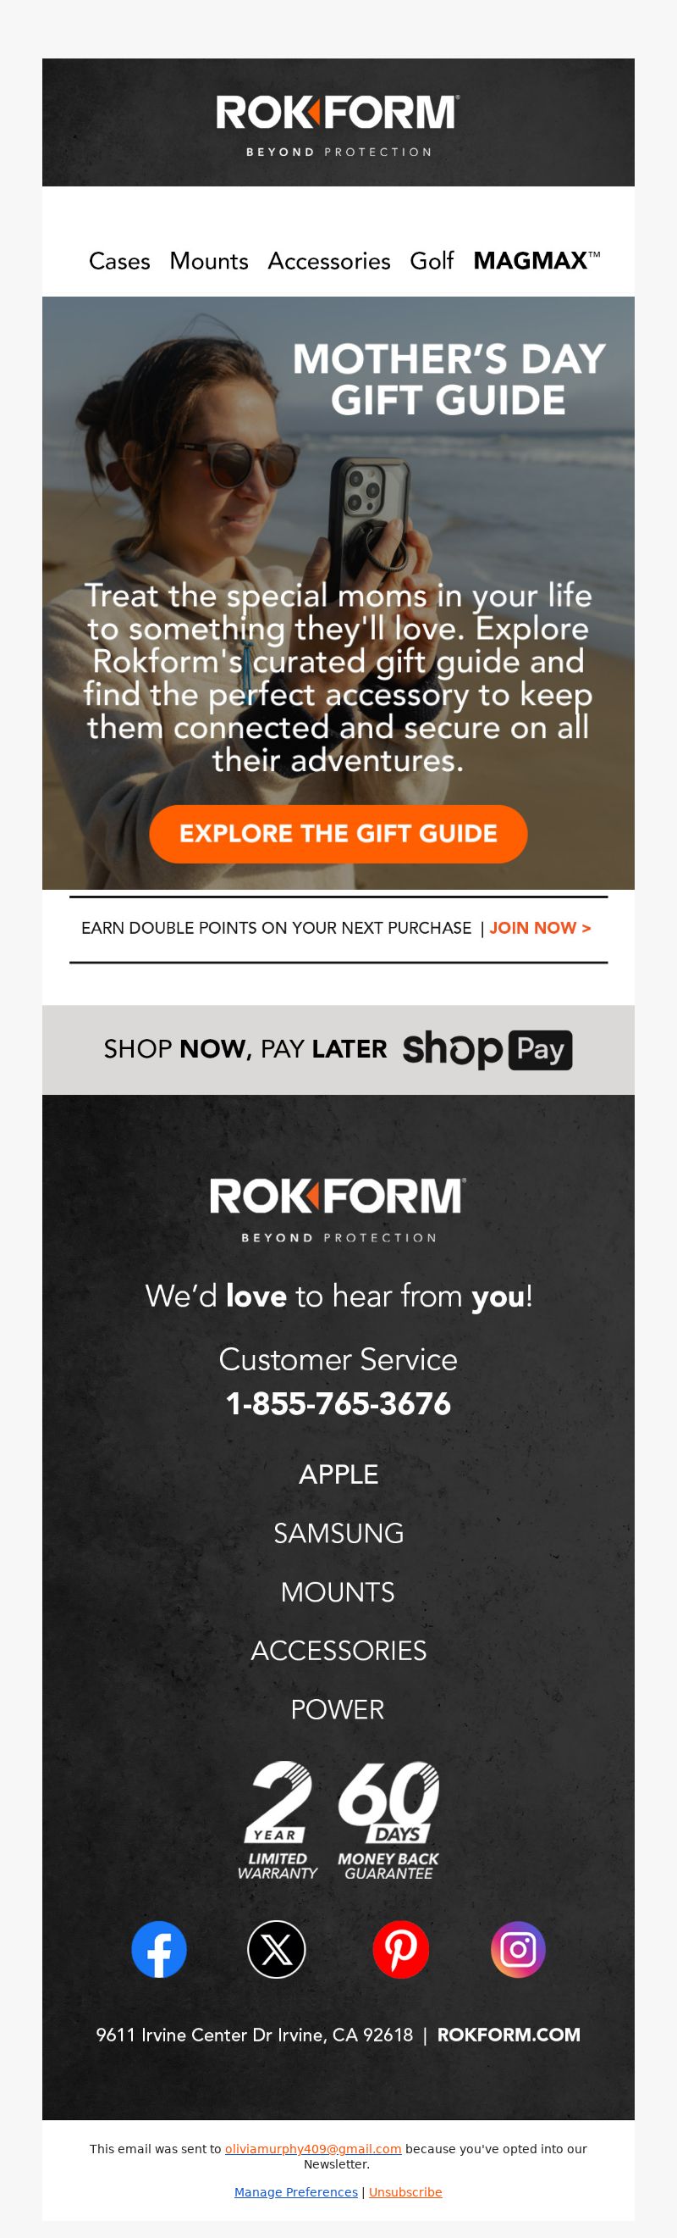Open the Manage Preferences link
677x2238 pixels.
pyautogui.click(x=296, y=2192)
